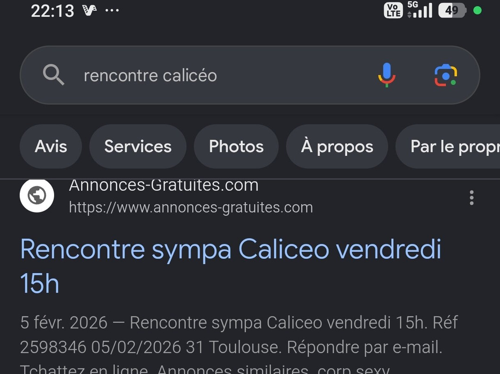
Task: Select the À propos filter chip
Action: (x=337, y=146)
